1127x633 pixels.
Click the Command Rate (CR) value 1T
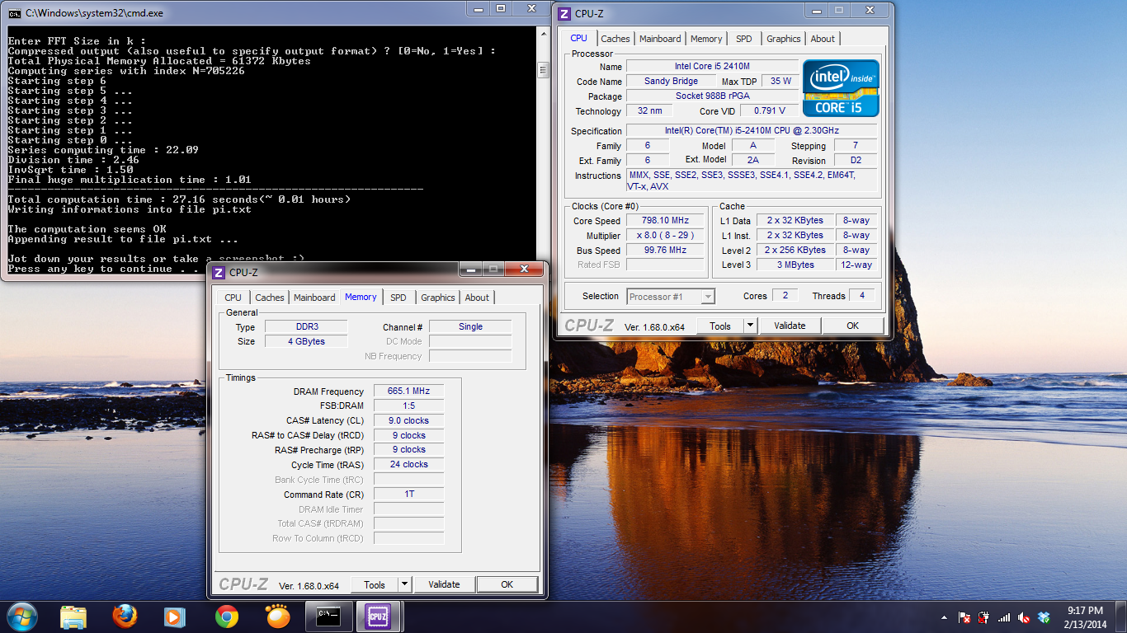(x=408, y=494)
